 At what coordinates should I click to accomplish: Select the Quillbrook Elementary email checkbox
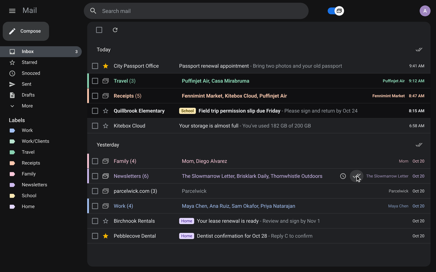95,111
